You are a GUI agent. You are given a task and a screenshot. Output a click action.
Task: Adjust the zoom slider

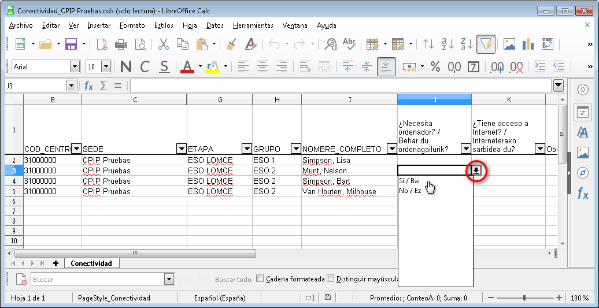[524, 298]
